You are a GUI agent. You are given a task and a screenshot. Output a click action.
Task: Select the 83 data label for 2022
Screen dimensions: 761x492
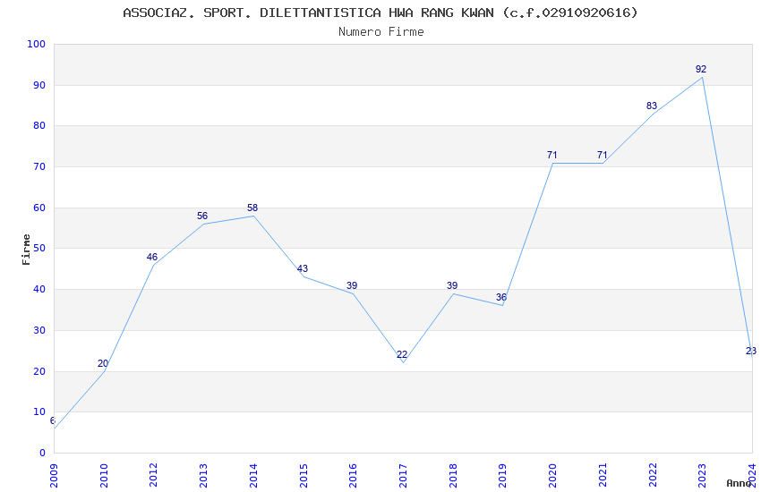pos(651,106)
